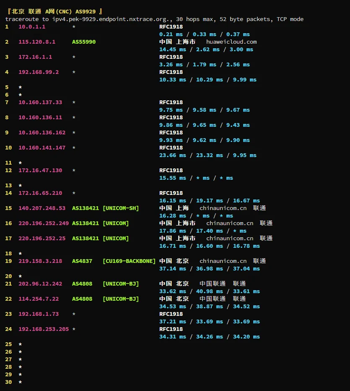Click the IP 172.16.65.210

tap(40, 193)
